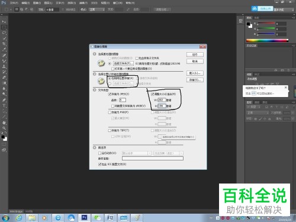
Task: Select the Spot Healing Brush tool
Action: coord(4,56)
